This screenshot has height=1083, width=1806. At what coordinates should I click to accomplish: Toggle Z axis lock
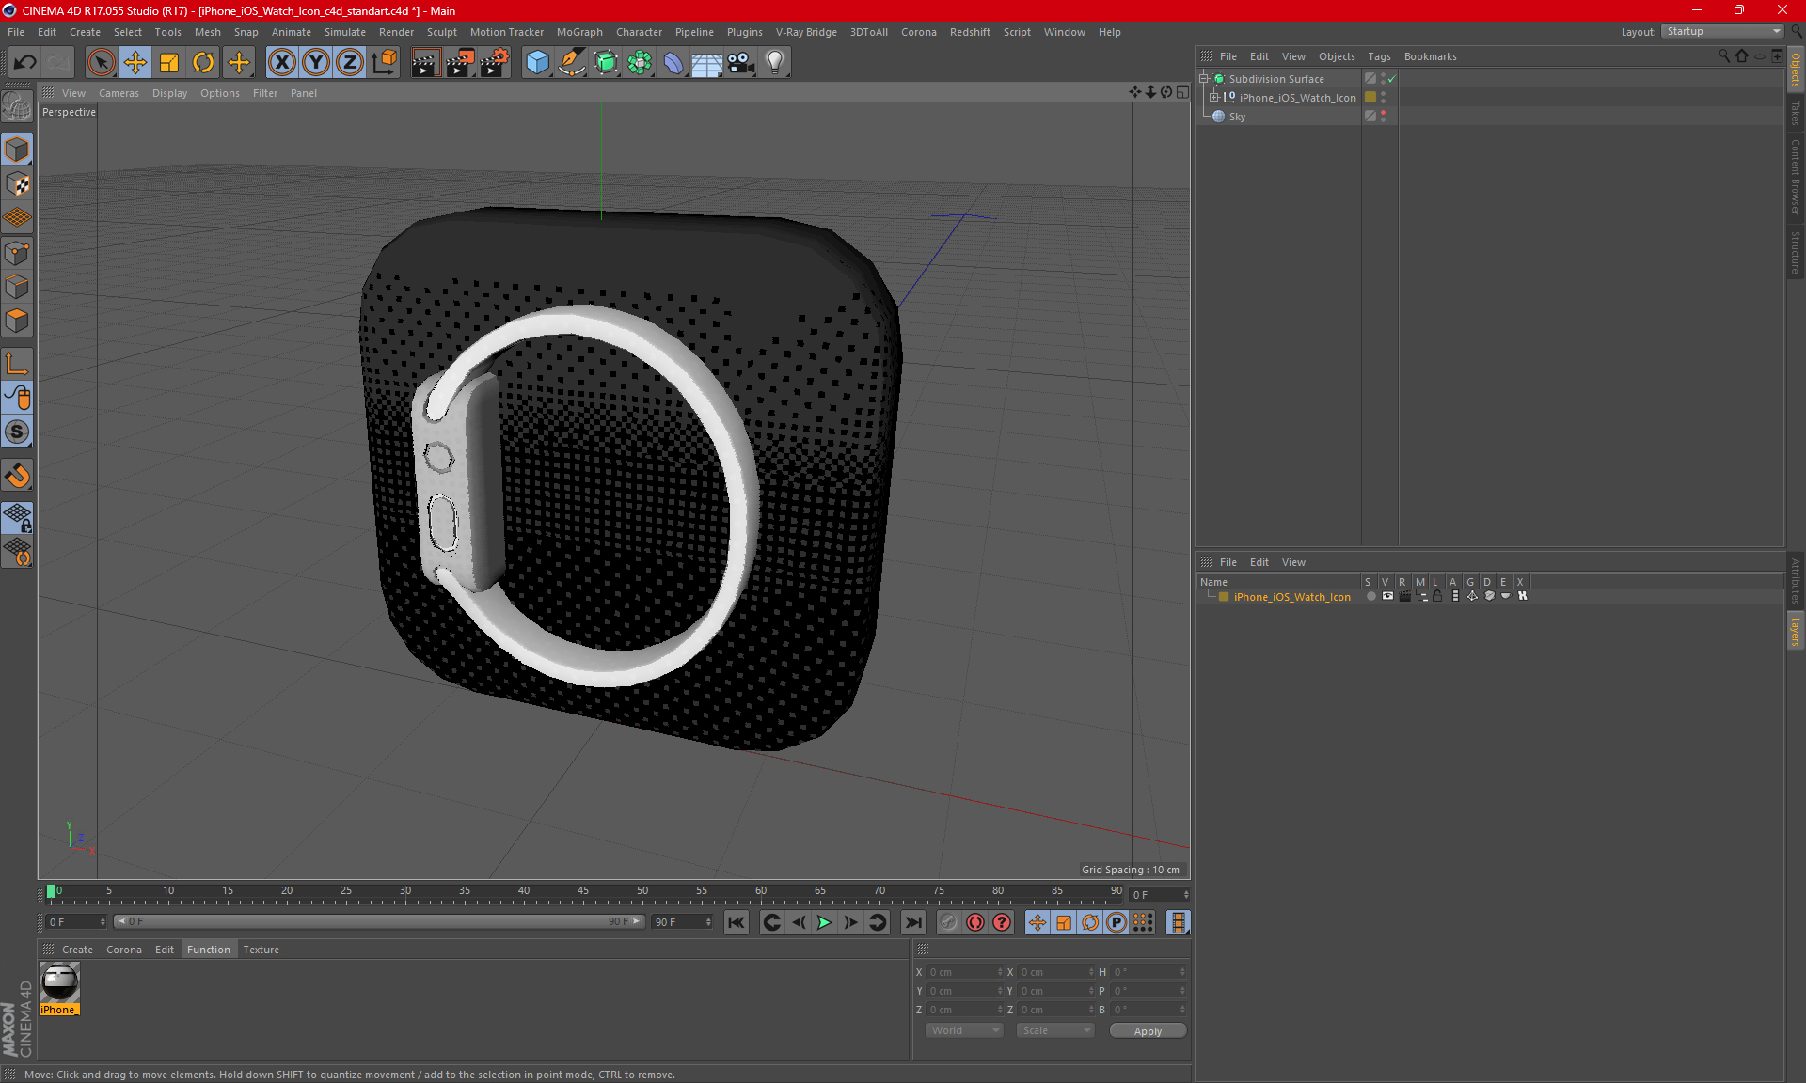click(x=350, y=63)
